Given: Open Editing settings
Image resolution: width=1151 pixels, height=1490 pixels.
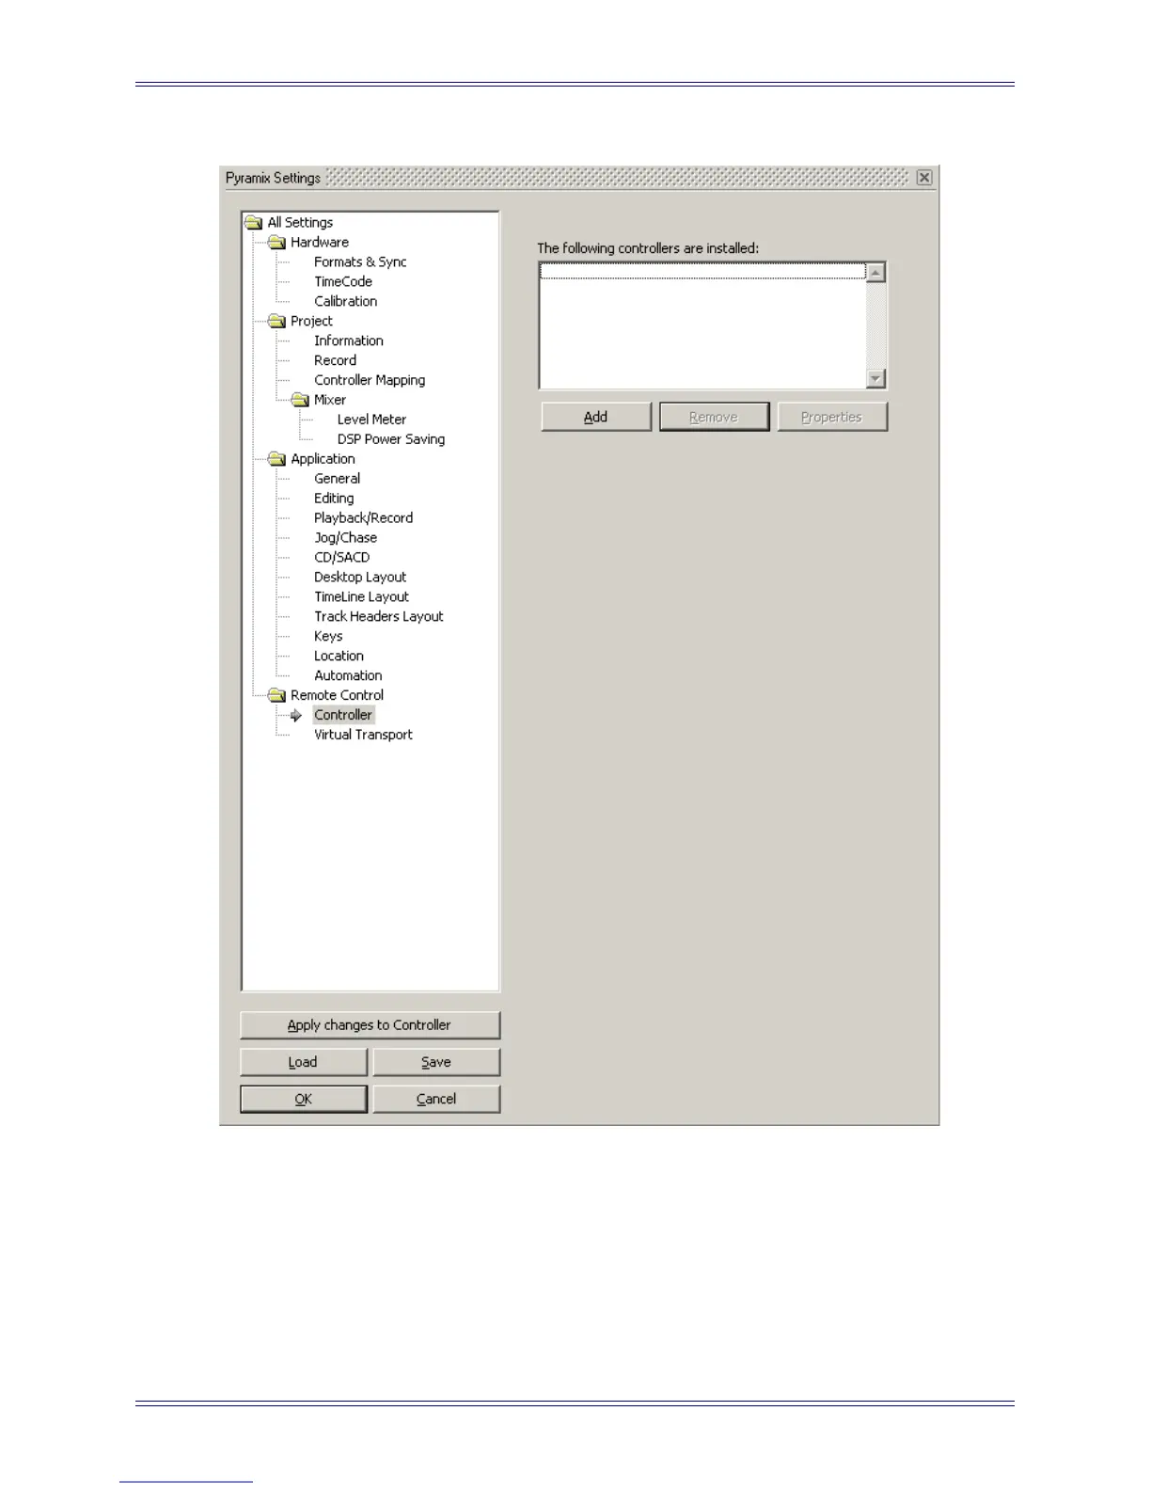Looking at the screenshot, I should (334, 499).
